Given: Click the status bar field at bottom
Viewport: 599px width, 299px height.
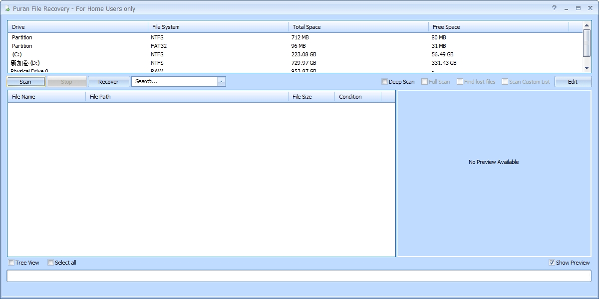Looking at the screenshot, I should point(299,276).
